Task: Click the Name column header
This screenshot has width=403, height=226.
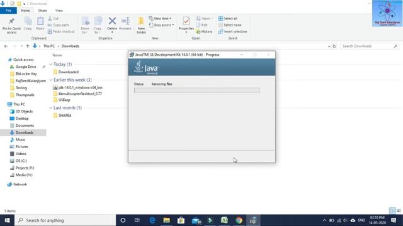Action: coord(57,55)
